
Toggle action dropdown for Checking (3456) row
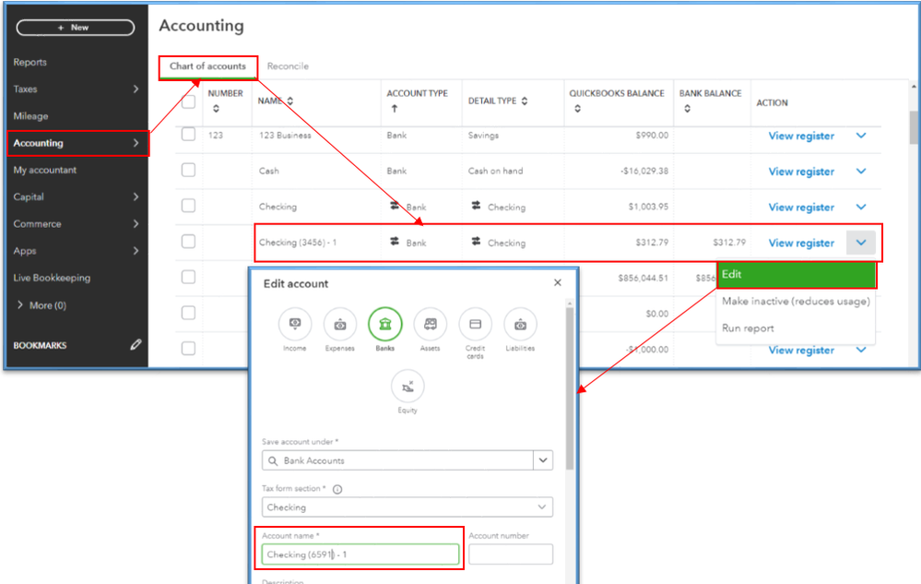tap(861, 243)
